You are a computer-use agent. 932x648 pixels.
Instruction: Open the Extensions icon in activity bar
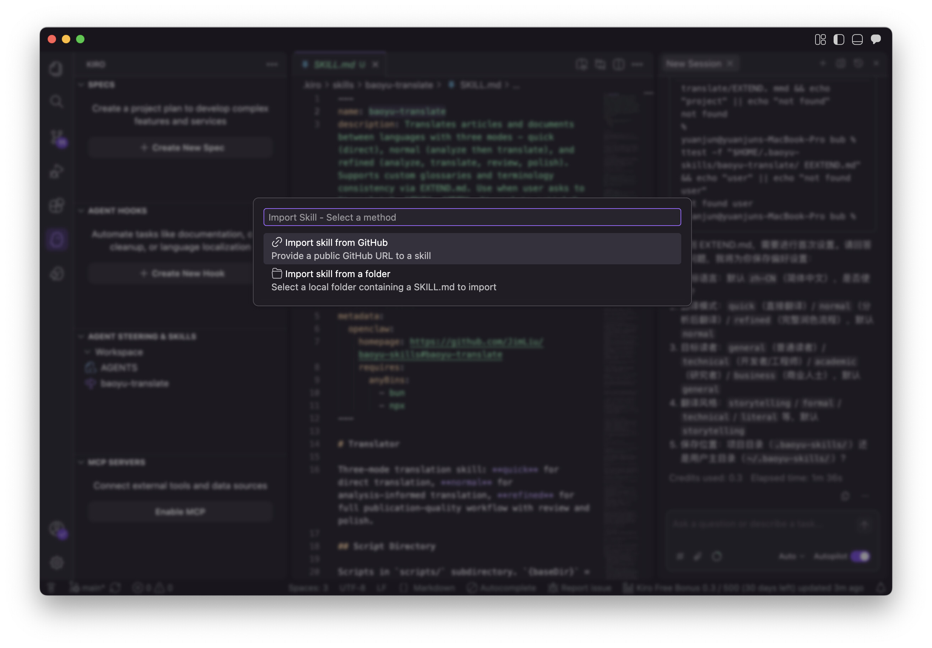56,205
